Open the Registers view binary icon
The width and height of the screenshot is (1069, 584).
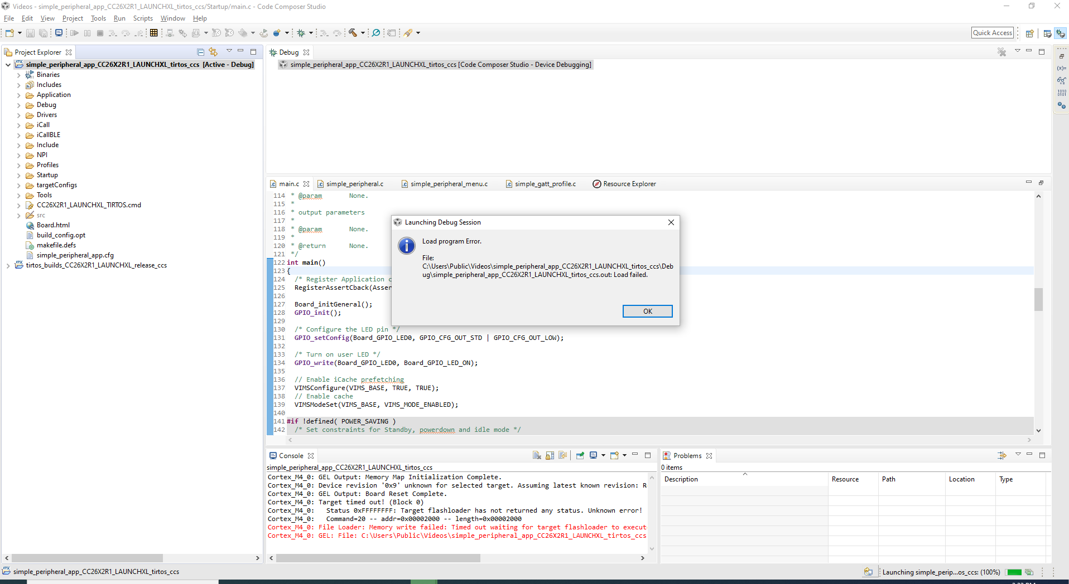[1062, 93]
